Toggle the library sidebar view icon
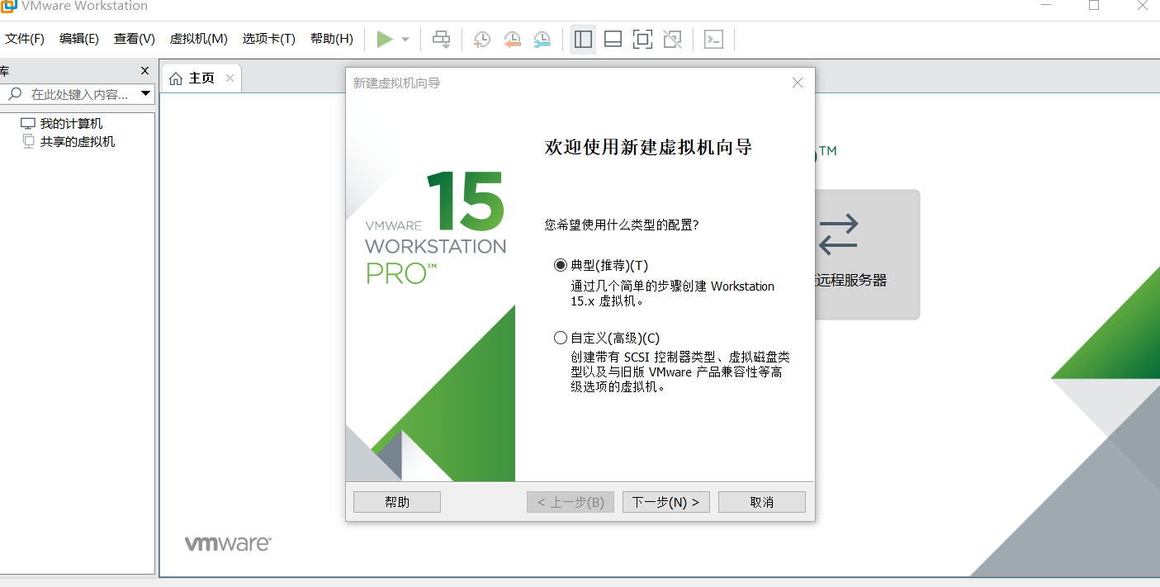 [584, 39]
